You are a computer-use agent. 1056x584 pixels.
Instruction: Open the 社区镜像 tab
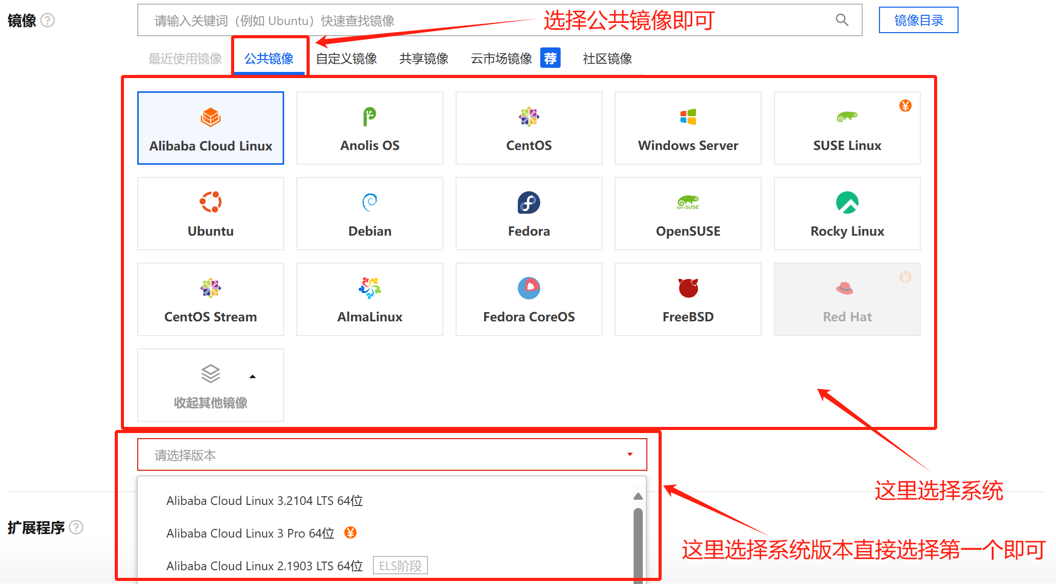pyautogui.click(x=607, y=59)
